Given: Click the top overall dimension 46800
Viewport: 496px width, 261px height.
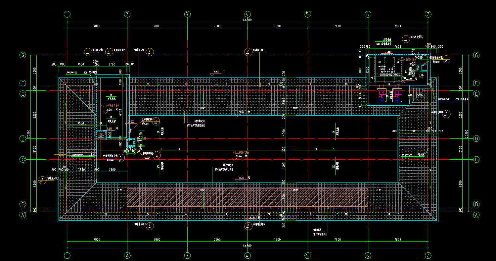Looking at the screenshot, I should point(247,20).
